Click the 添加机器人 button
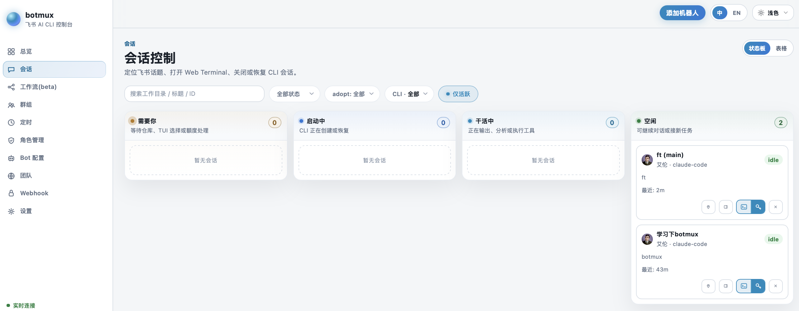The image size is (799, 311). click(x=682, y=13)
